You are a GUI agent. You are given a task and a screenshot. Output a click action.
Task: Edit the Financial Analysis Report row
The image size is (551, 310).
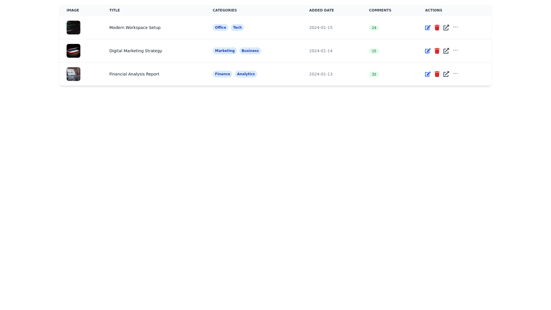pos(428,74)
